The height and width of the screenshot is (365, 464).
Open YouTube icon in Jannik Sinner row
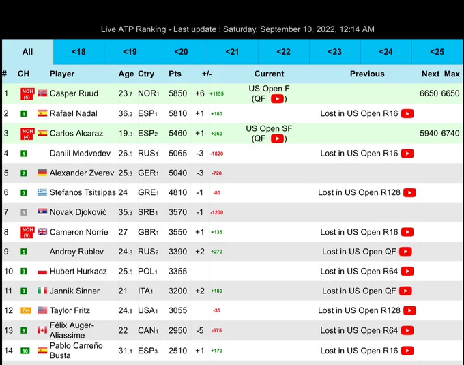(x=405, y=291)
